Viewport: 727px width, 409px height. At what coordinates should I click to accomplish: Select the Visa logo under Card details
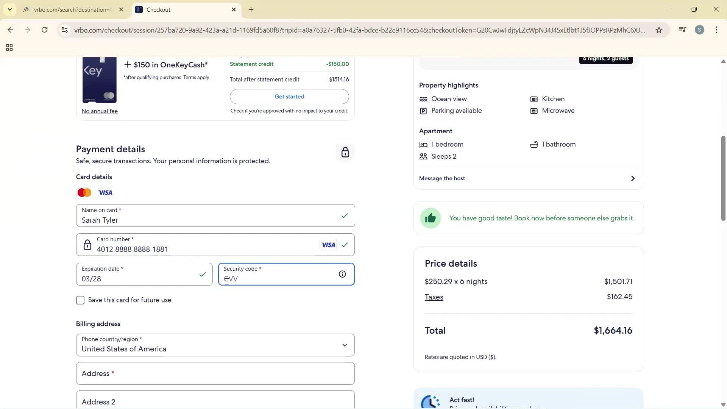pyautogui.click(x=105, y=192)
